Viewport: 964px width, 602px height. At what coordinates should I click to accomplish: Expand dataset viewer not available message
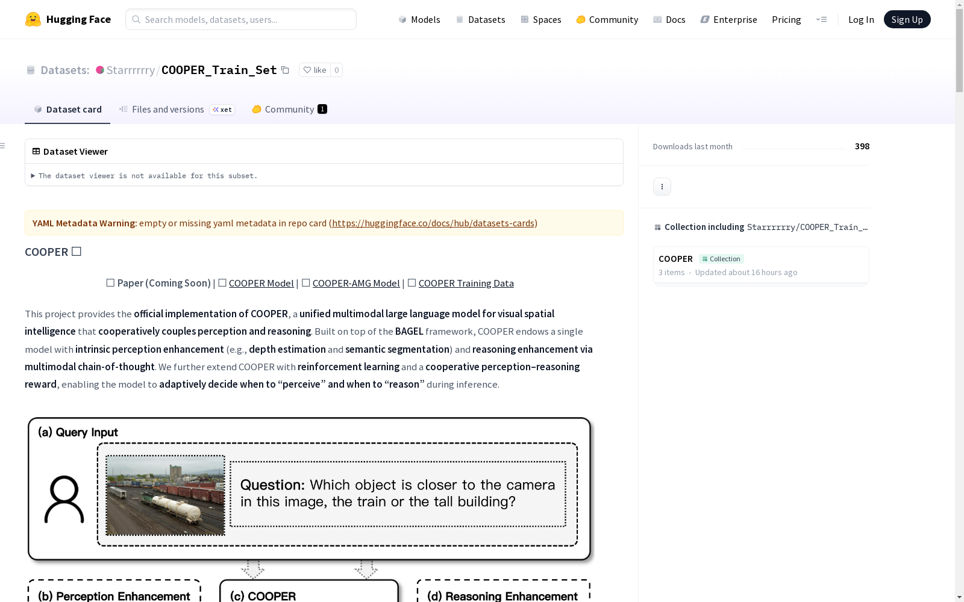145,176
